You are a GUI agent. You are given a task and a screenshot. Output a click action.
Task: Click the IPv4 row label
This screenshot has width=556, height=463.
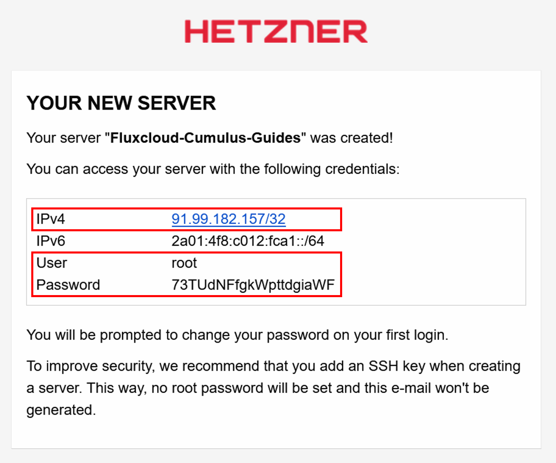(51, 219)
